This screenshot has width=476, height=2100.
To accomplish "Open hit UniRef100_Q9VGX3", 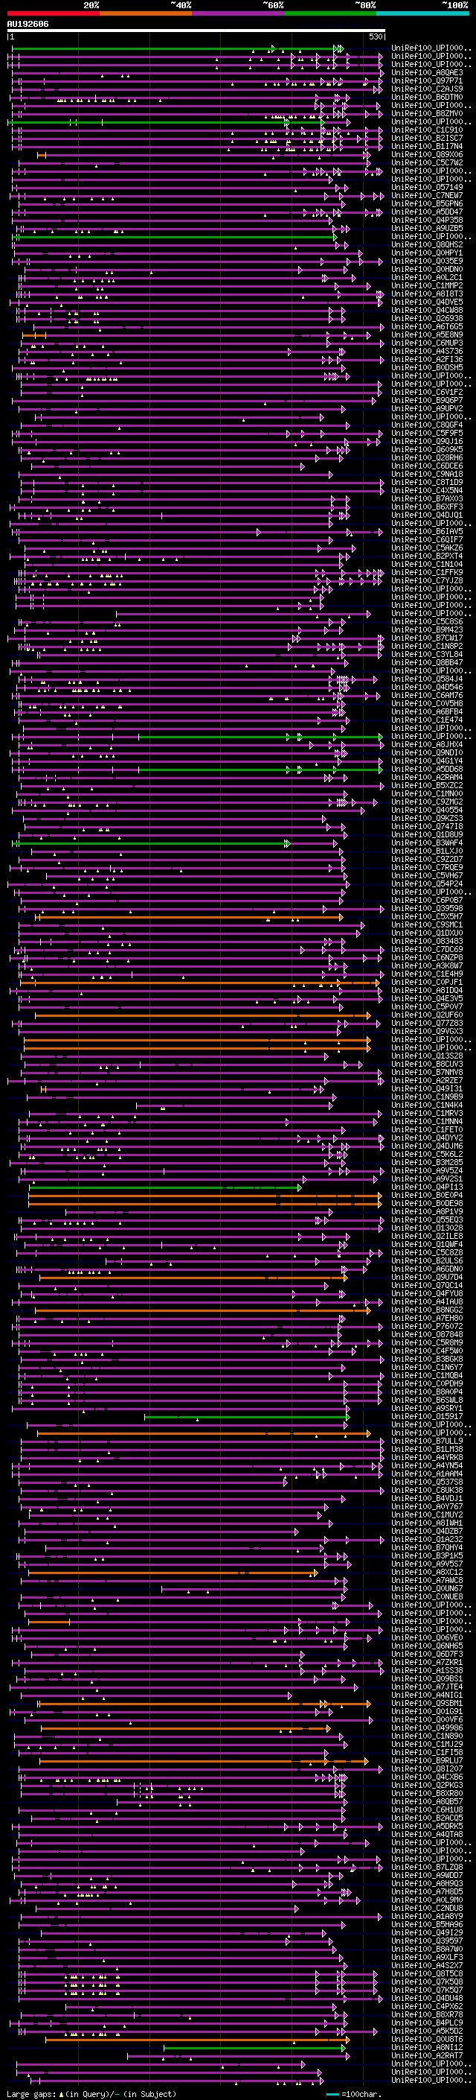I will click(x=427, y=1031).
